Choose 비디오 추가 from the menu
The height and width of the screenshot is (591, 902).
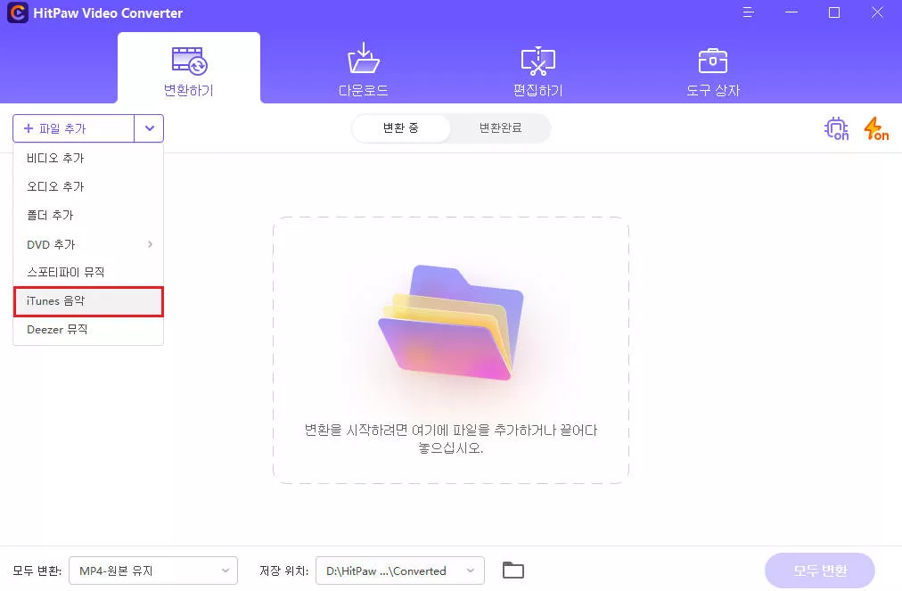pos(88,158)
